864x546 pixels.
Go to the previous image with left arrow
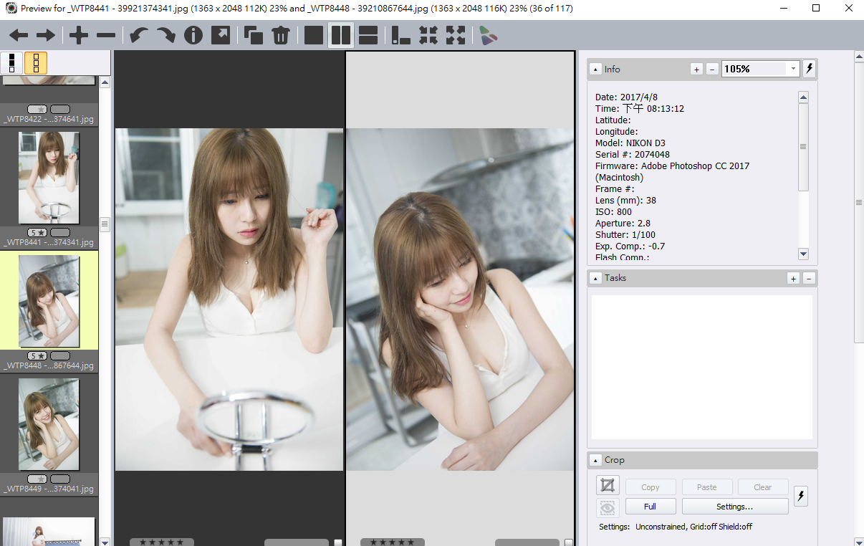coord(19,35)
